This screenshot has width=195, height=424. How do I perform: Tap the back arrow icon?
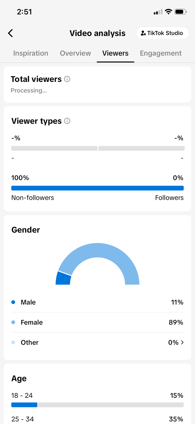(11, 33)
